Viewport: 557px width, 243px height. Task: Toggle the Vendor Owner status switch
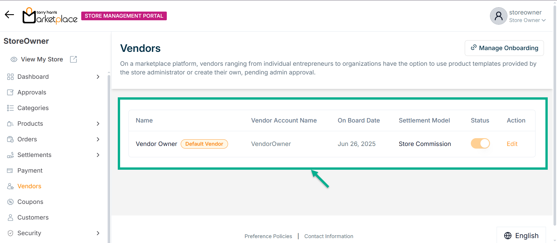(480, 144)
